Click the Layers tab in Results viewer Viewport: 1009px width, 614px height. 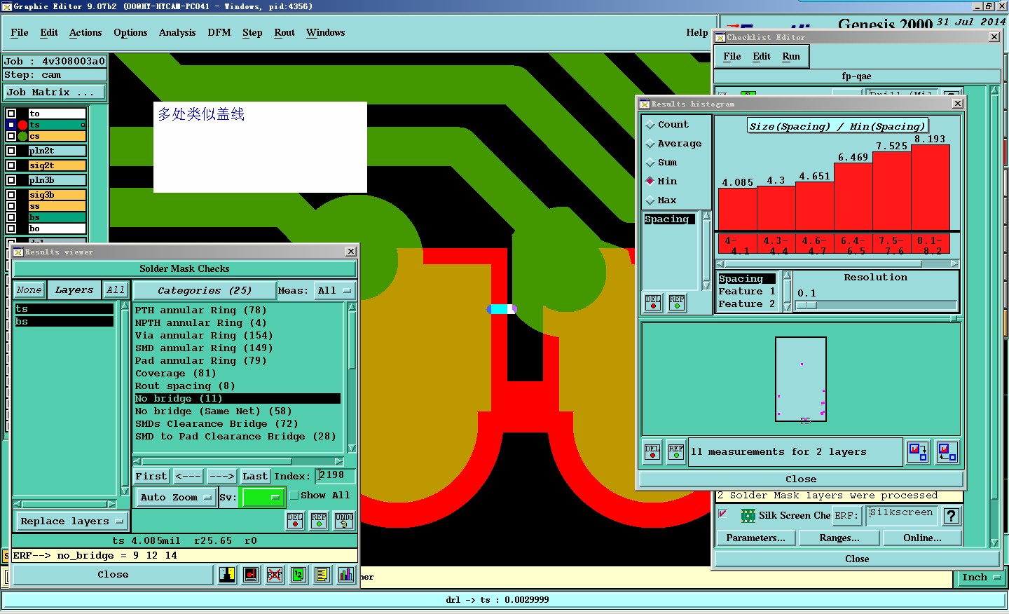74,290
